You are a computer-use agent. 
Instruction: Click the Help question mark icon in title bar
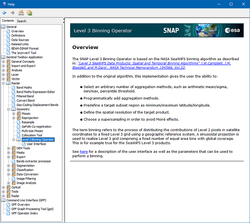(4, 4)
